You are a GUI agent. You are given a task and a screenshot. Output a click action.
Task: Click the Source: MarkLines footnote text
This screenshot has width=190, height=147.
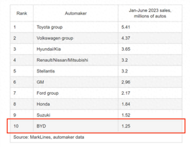point(49,137)
